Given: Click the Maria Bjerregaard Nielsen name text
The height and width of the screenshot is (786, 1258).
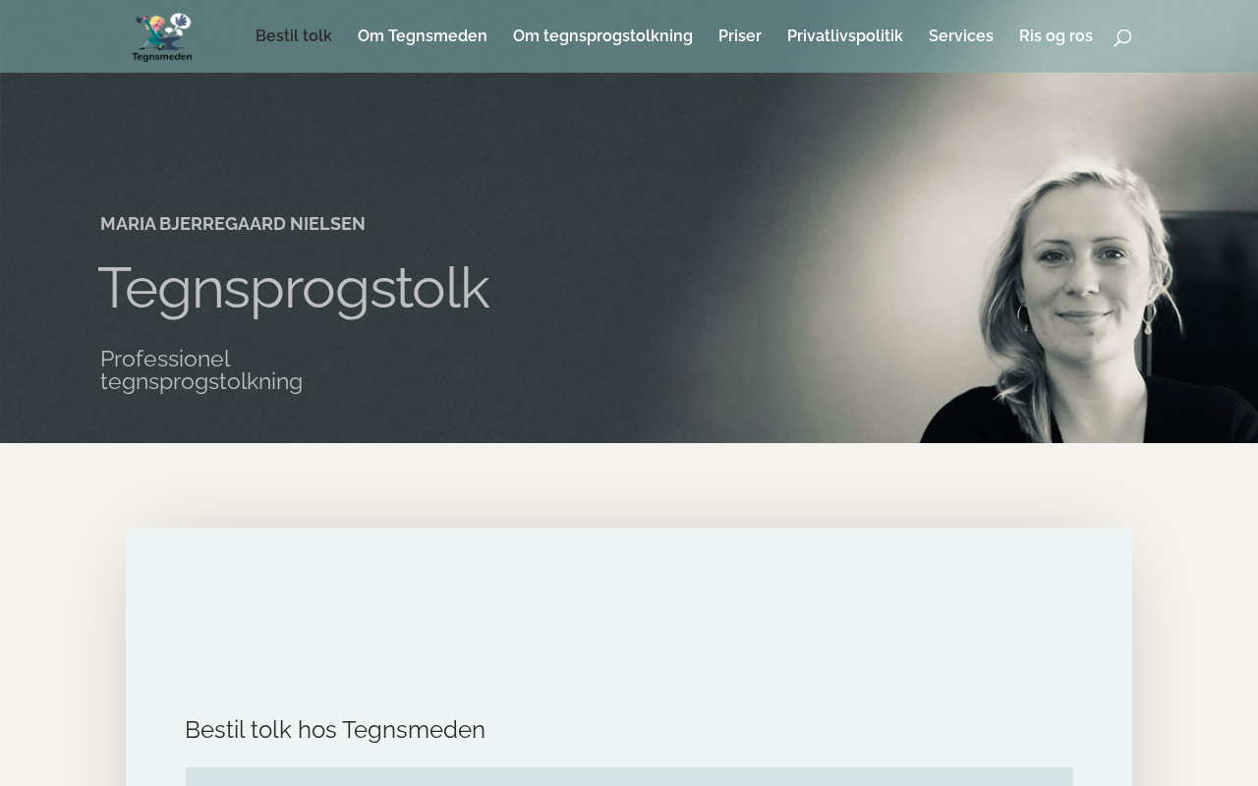Looking at the screenshot, I should 233,224.
